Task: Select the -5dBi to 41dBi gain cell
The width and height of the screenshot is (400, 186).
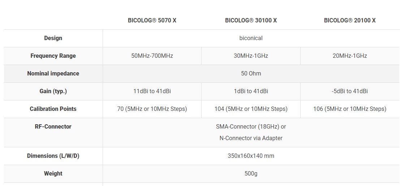Action: tap(349, 91)
